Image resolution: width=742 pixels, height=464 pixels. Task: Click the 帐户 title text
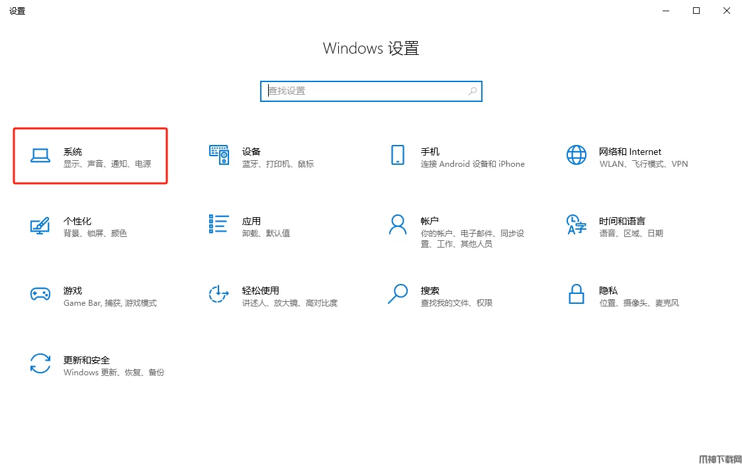click(x=430, y=221)
